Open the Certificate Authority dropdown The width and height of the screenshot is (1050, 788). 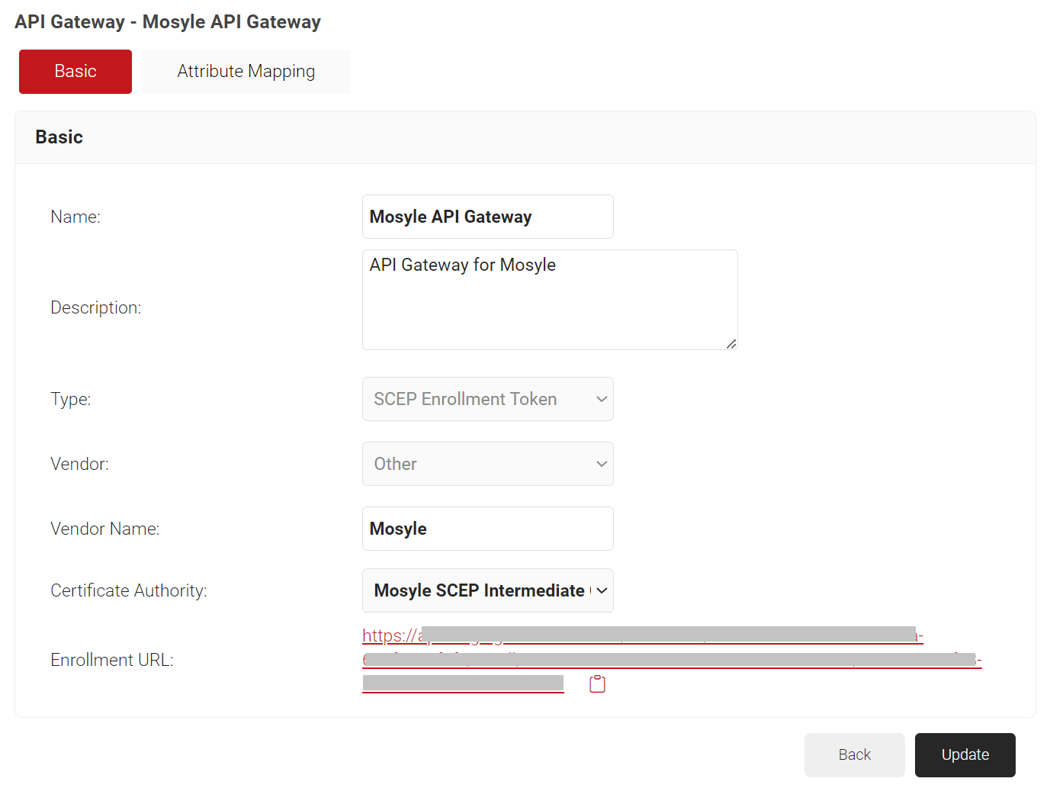487,590
